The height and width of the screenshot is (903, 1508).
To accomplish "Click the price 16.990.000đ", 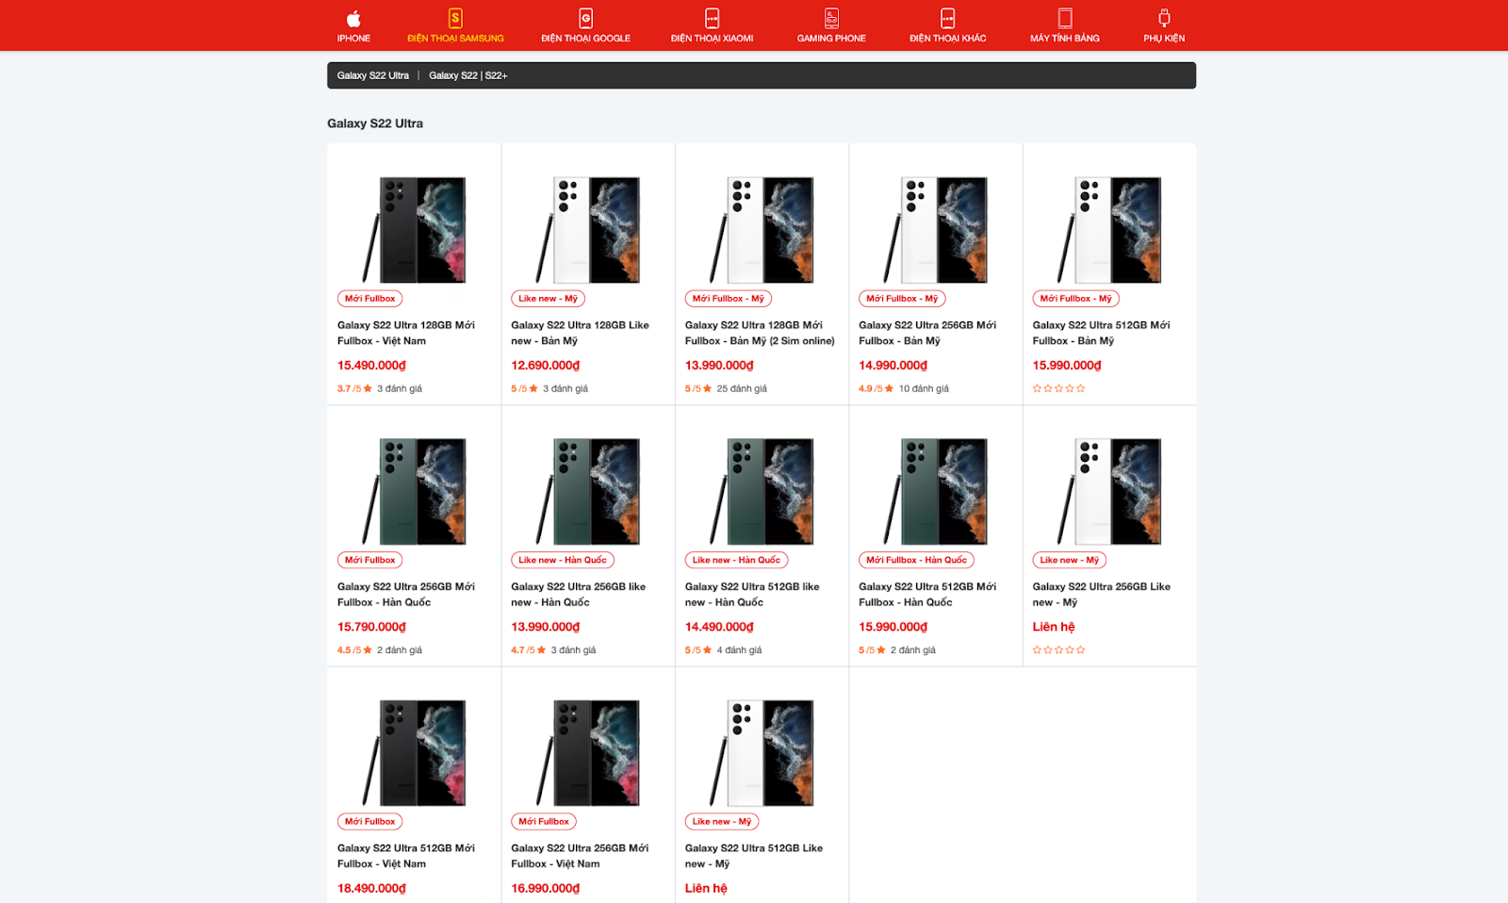I will coord(546,889).
